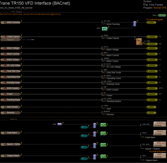Select the green delay block in Tripped Alarm row
167x163 pixels.
(x=103, y=156)
